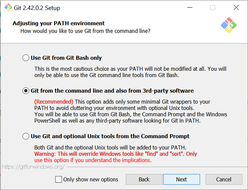
Task: Select Git and optional Unix tools option
Action: tap(26, 136)
